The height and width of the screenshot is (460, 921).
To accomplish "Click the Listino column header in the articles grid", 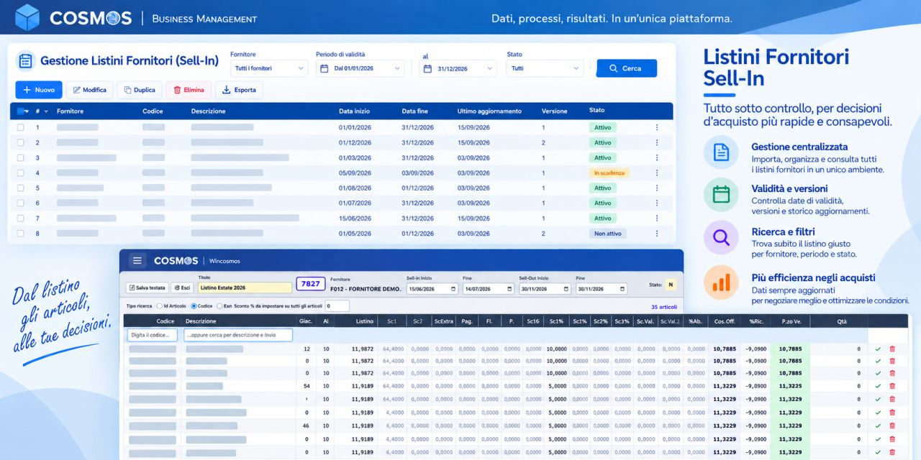I will pos(365,321).
